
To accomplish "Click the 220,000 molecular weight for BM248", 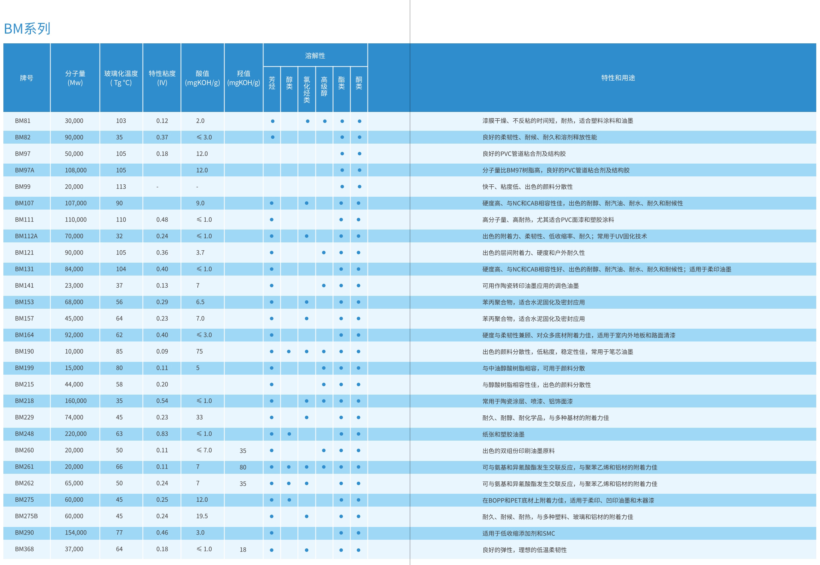I will tap(75, 434).
